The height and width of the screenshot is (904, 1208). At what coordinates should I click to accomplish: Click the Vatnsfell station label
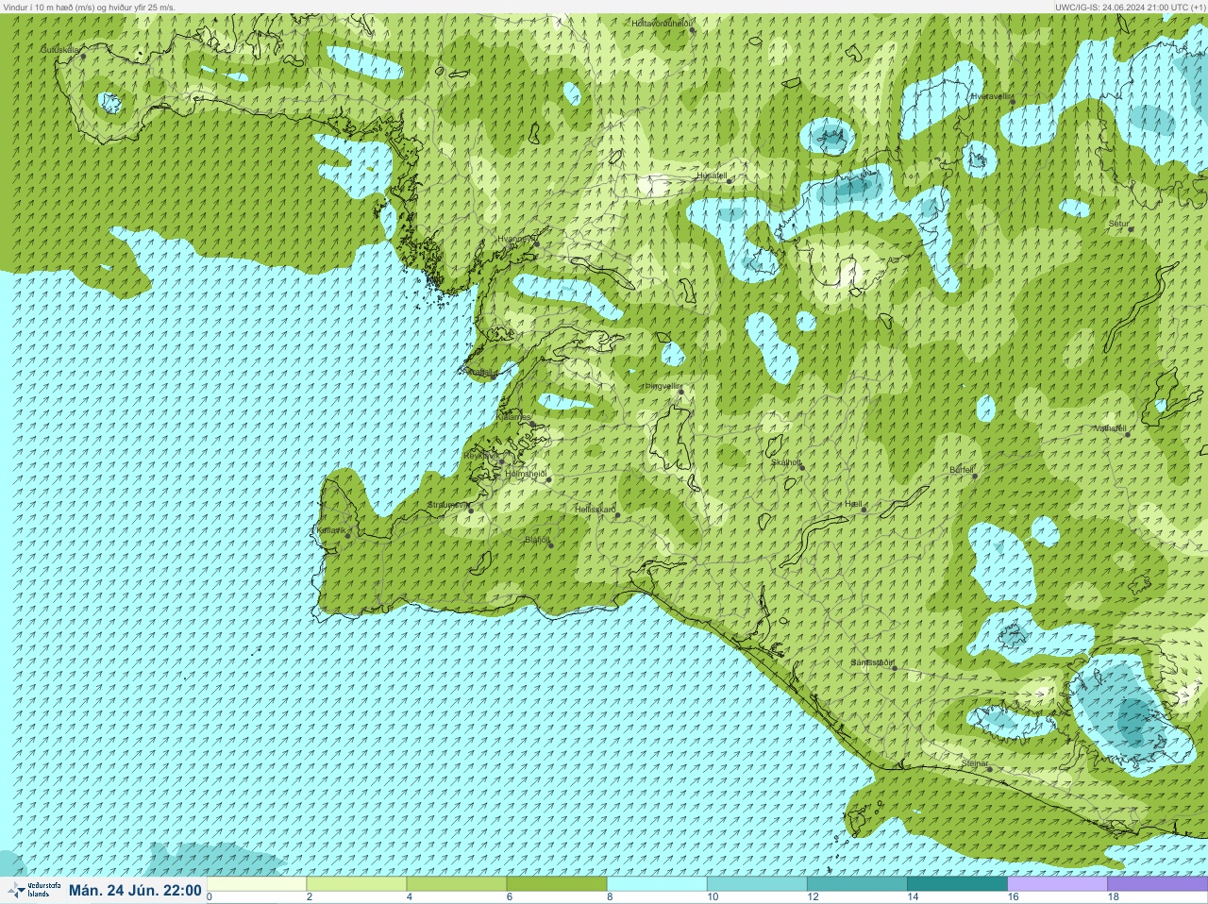[x=1110, y=427]
